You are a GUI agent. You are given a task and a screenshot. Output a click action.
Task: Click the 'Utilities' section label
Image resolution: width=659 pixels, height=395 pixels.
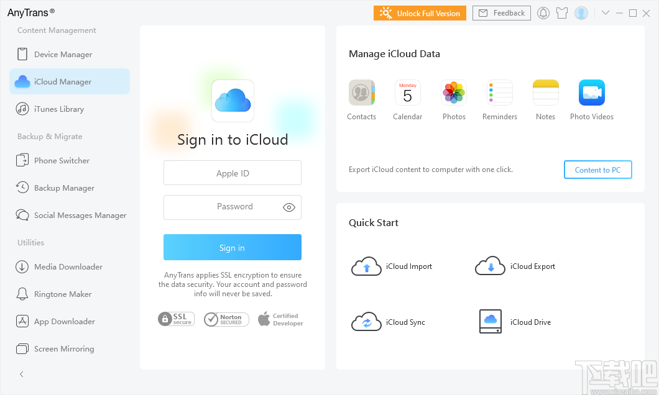click(x=30, y=243)
